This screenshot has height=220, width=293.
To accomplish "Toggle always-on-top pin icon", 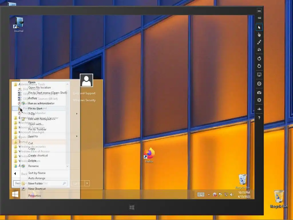I will pyautogui.click(x=259, y=18).
